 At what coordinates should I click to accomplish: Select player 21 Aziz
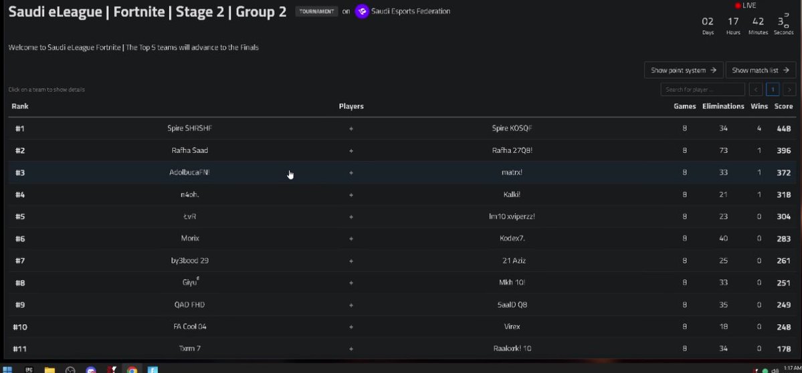coord(514,261)
